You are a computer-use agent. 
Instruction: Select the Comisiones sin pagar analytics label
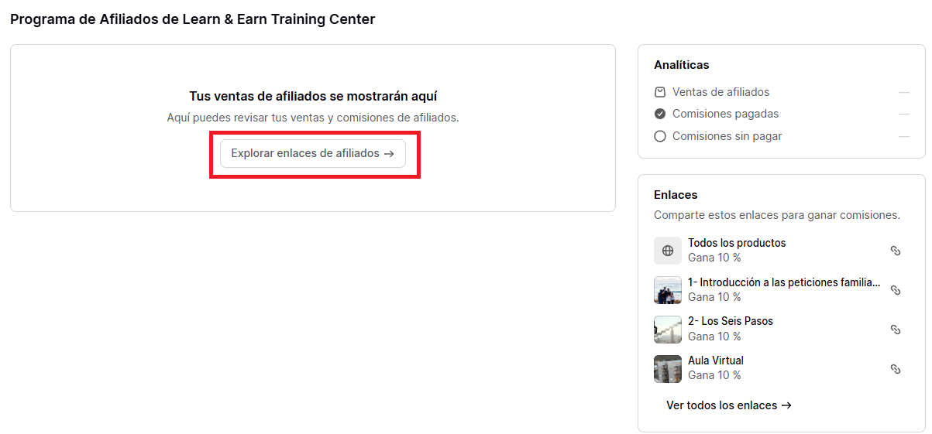[727, 136]
